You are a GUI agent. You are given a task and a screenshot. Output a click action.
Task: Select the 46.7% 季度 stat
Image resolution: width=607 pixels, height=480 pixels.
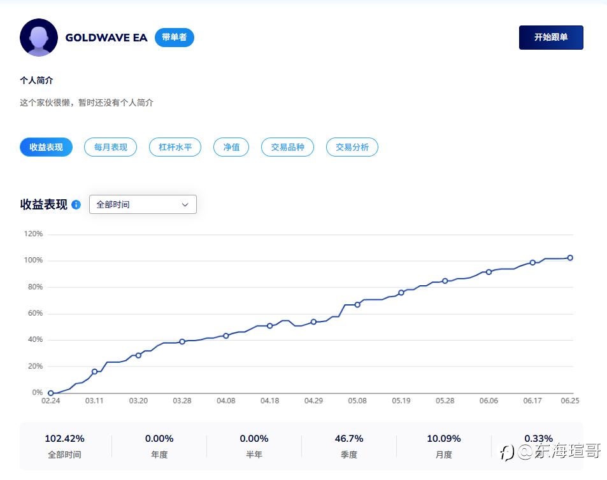click(x=349, y=446)
